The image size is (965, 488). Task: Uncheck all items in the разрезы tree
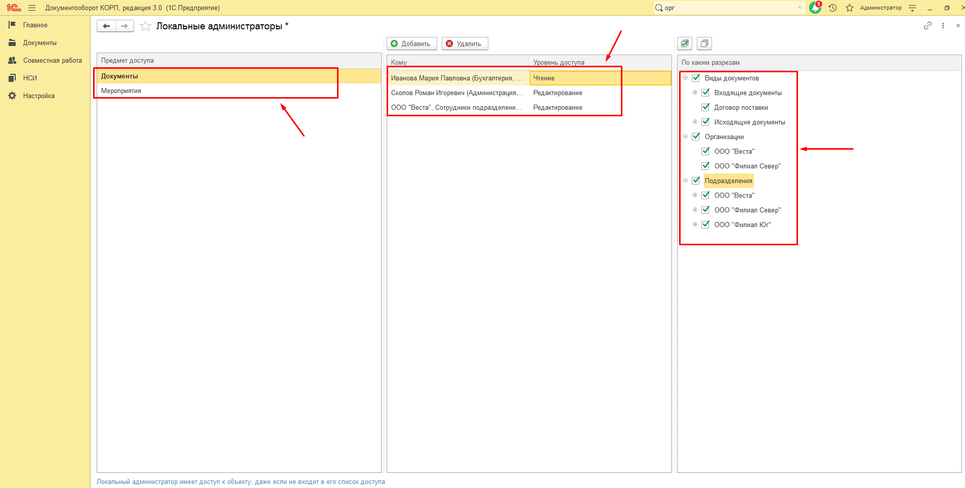pyautogui.click(x=704, y=43)
